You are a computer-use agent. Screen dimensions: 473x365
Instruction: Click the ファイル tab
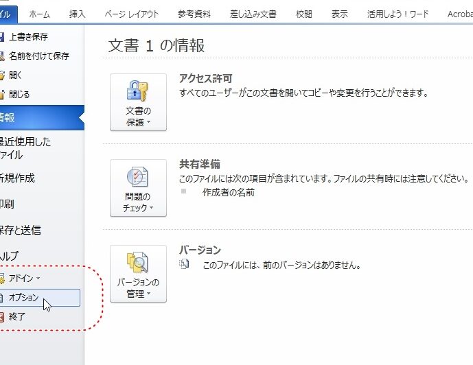pos(8,14)
